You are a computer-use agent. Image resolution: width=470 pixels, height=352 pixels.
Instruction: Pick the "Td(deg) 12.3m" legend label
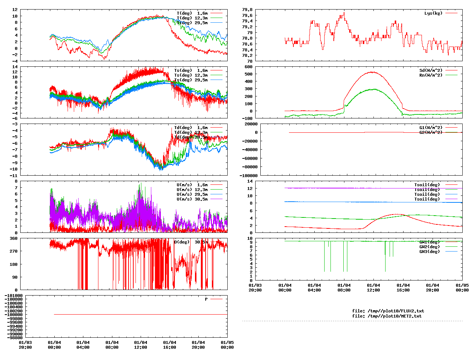pos(191,132)
